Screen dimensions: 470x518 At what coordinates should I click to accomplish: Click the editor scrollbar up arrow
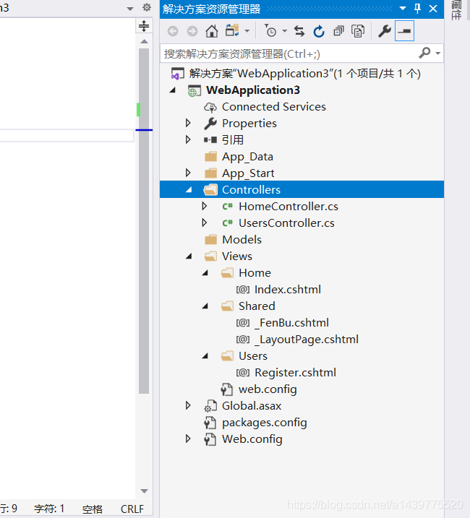coord(144,41)
